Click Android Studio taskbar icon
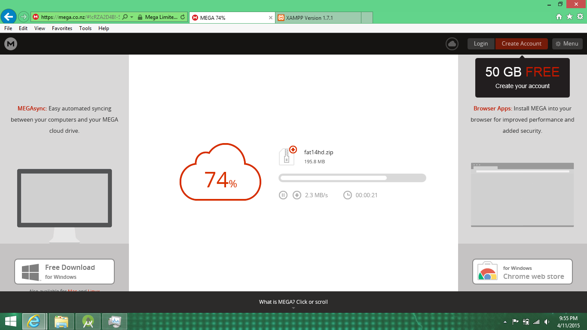Screen dimensions: 587x330 (x=88, y=321)
